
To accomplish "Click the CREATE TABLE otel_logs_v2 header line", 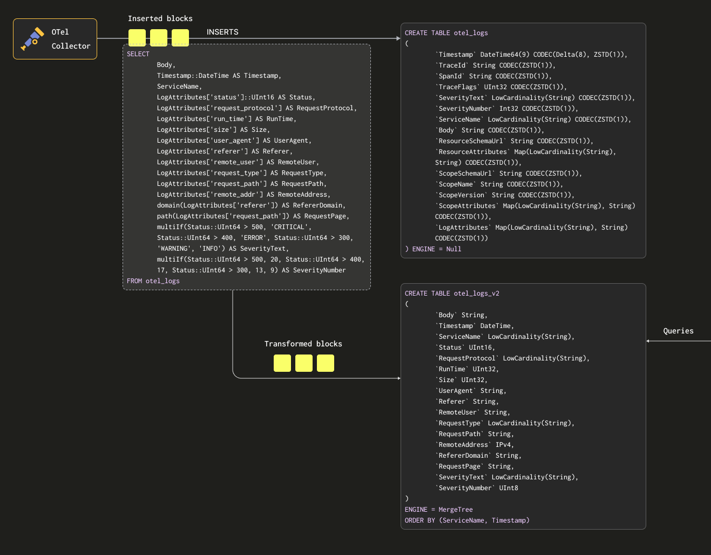I will click(x=452, y=293).
